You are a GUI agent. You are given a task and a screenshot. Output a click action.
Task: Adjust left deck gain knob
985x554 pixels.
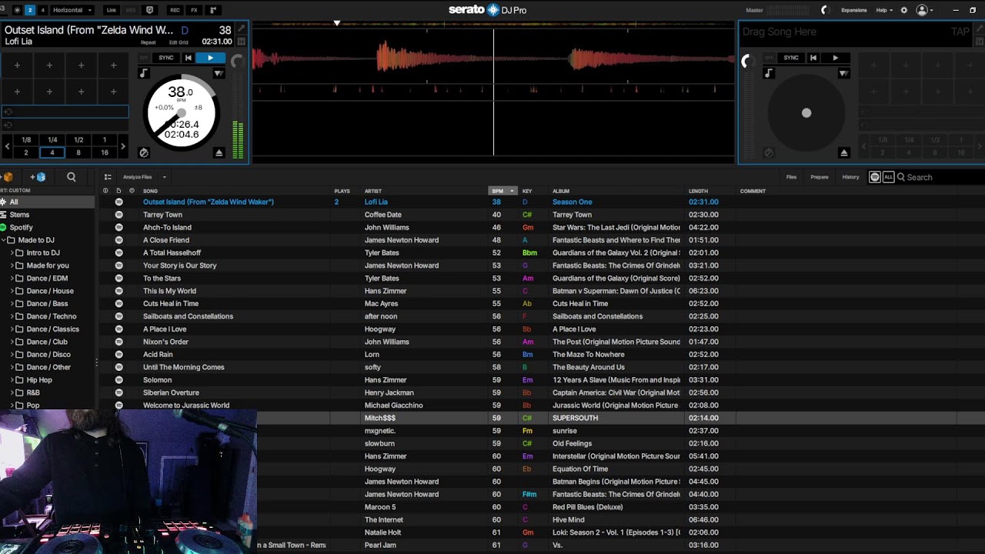coord(237,63)
